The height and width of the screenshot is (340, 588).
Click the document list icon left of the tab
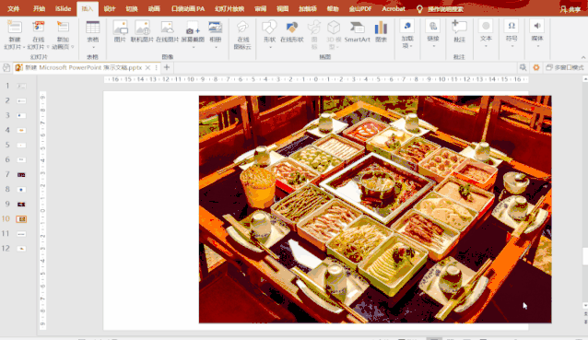click(x=6, y=67)
